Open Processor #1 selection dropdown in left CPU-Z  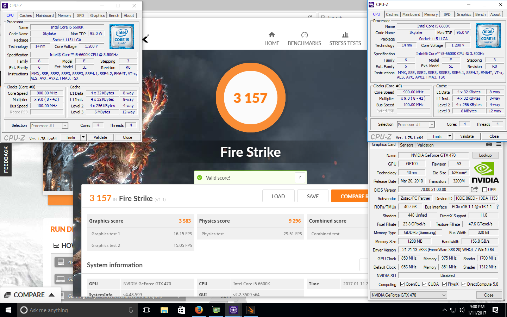[x=49, y=125]
